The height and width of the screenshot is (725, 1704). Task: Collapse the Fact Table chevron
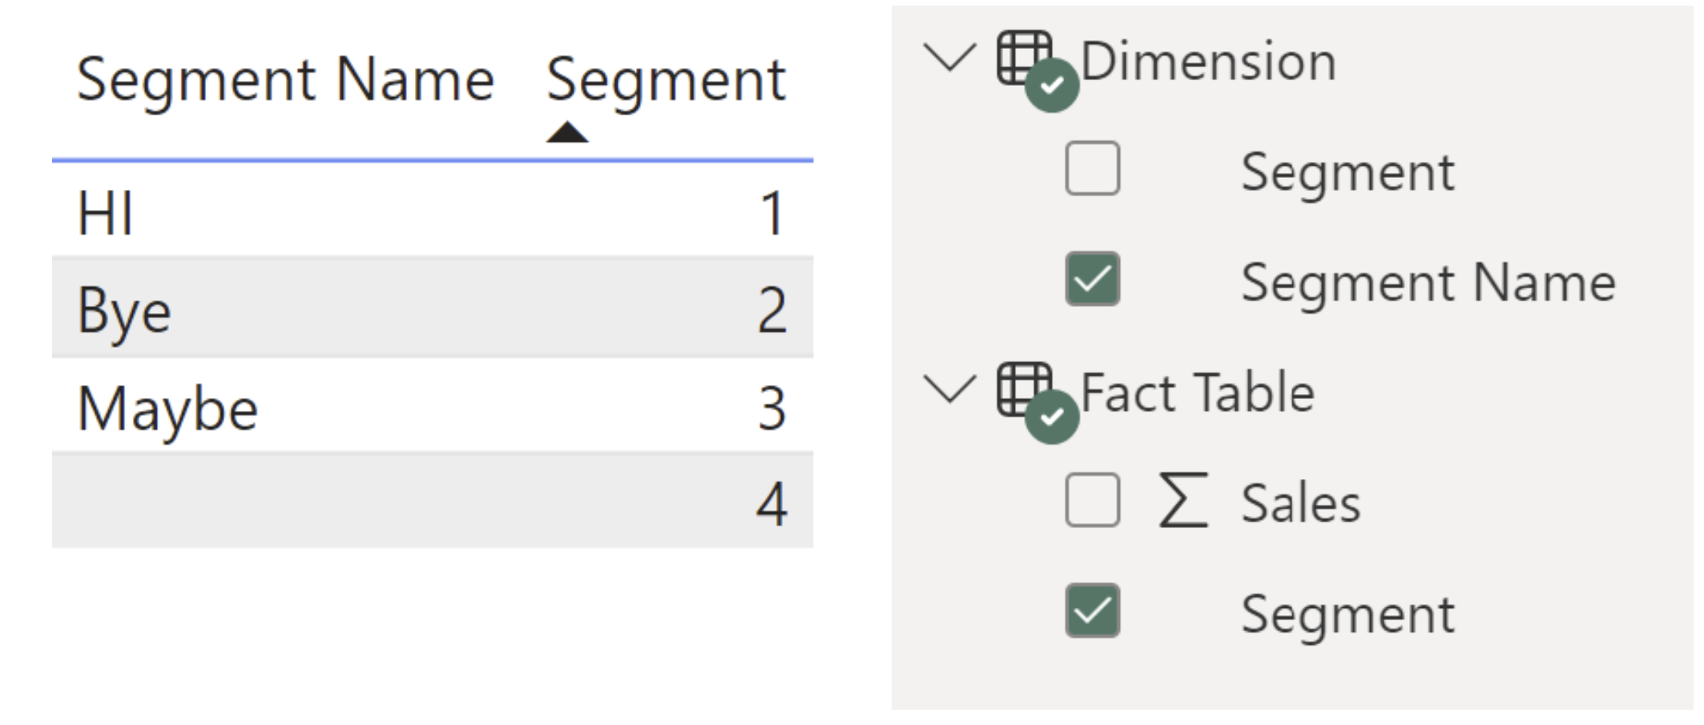[949, 390]
